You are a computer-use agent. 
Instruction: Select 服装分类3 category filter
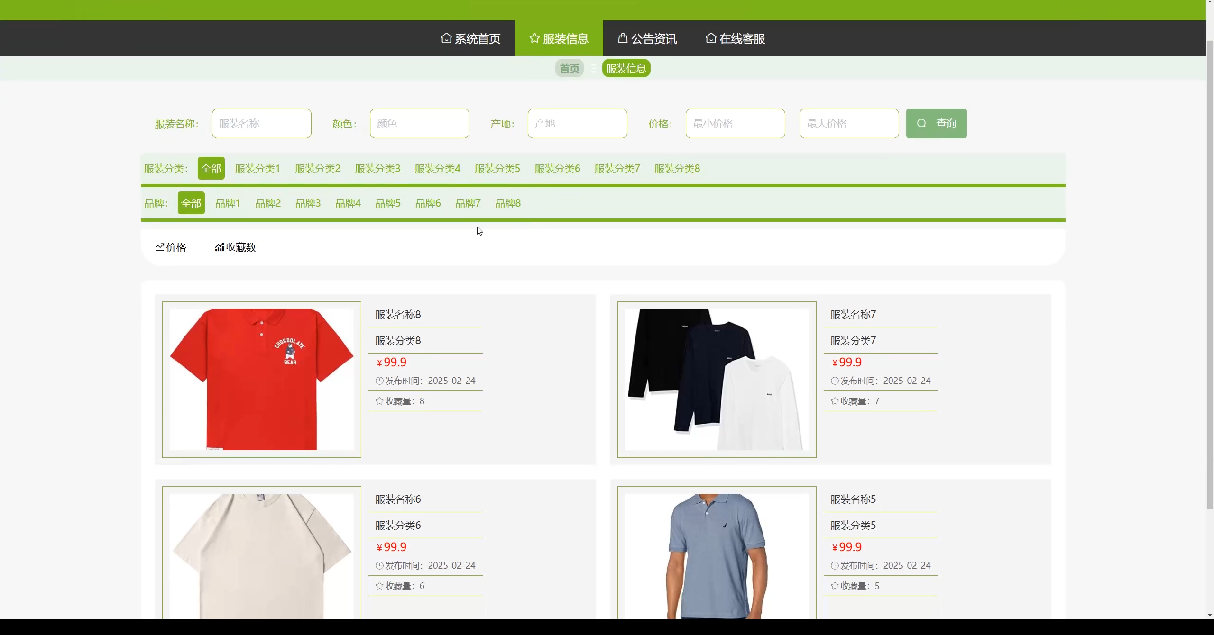click(377, 169)
